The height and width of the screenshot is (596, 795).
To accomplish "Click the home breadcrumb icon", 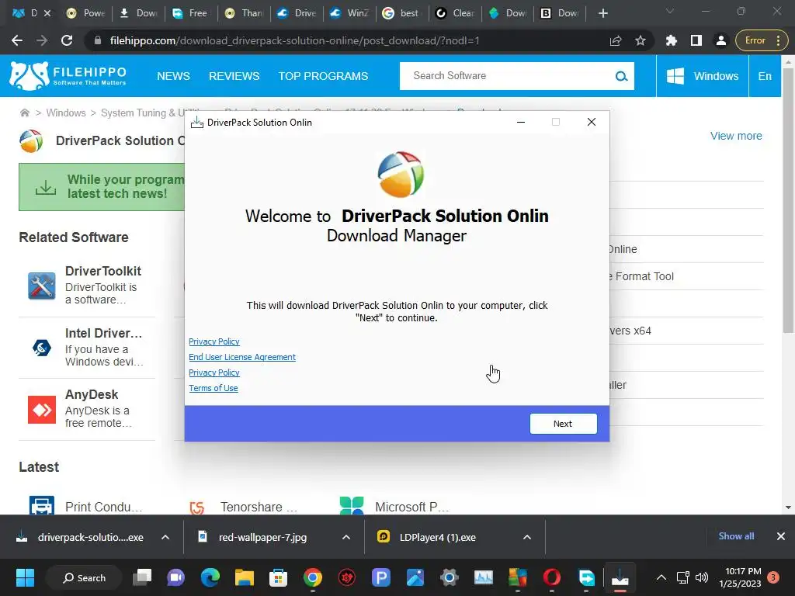I will 24,113.
